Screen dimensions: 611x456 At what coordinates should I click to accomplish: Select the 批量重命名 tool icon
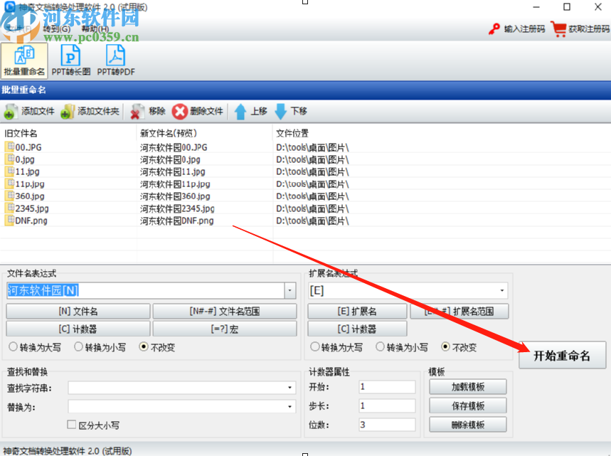click(24, 60)
